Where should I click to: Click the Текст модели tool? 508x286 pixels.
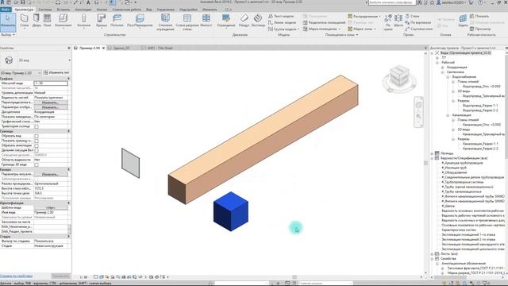point(281,16)
